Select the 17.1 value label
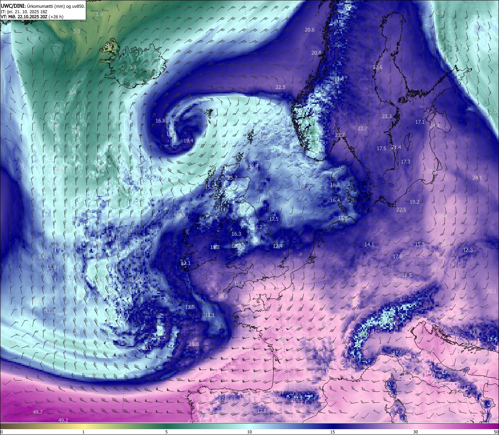 click(x=420, y=122)
